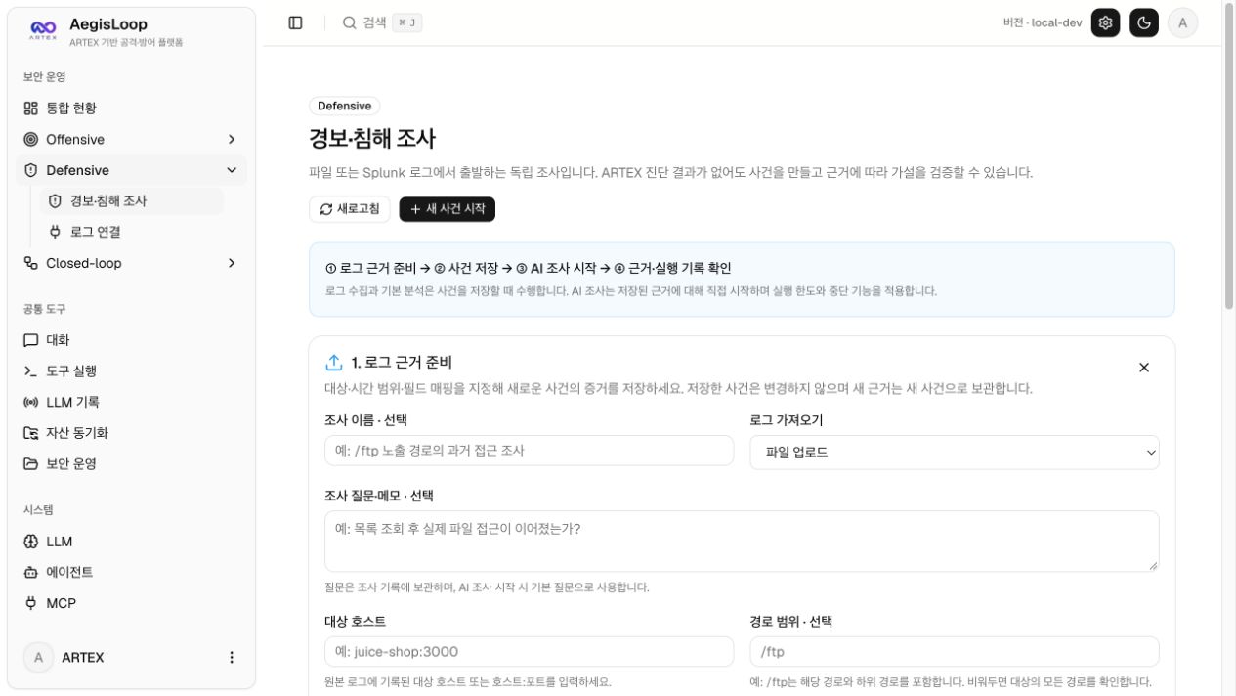Focus the 경로 범위 input field
Image resolution: width=1236 pixels, height=696 pixels.
point(955,652)
